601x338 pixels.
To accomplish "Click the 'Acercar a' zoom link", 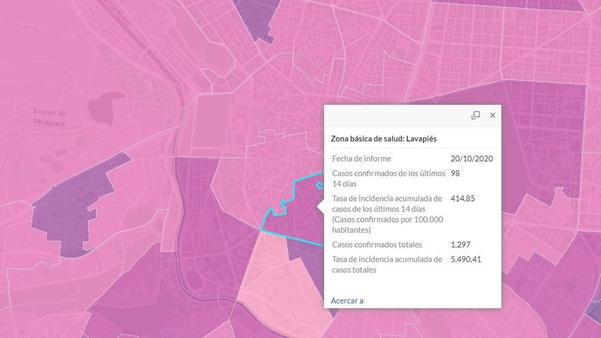I will click(x=347, y=301).
